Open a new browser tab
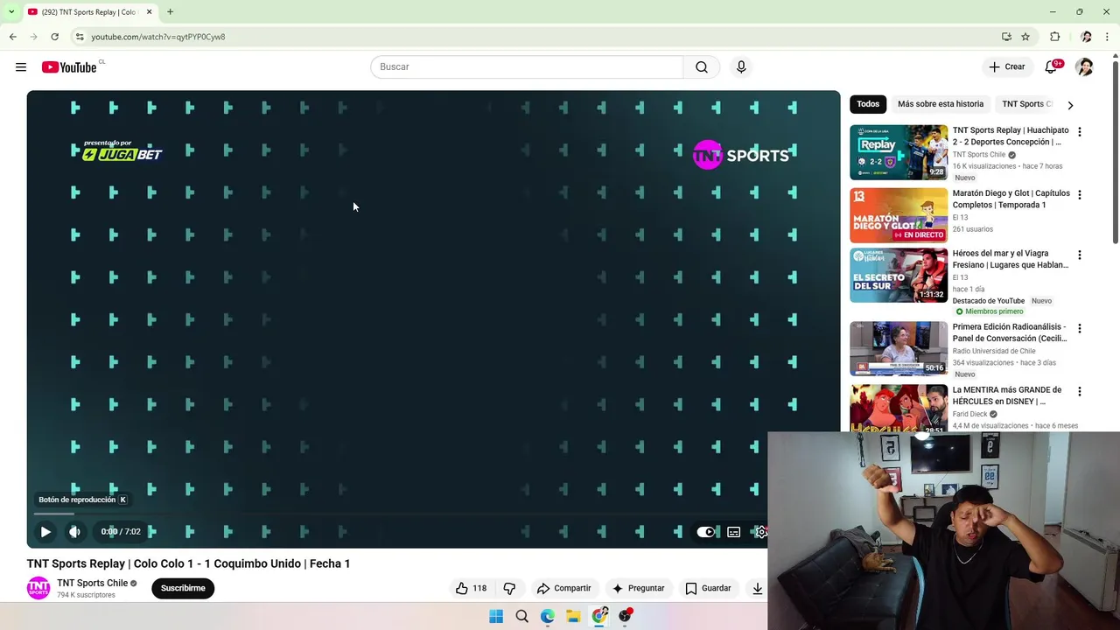This screenshot has width=1120, height=630. point(170,12)
